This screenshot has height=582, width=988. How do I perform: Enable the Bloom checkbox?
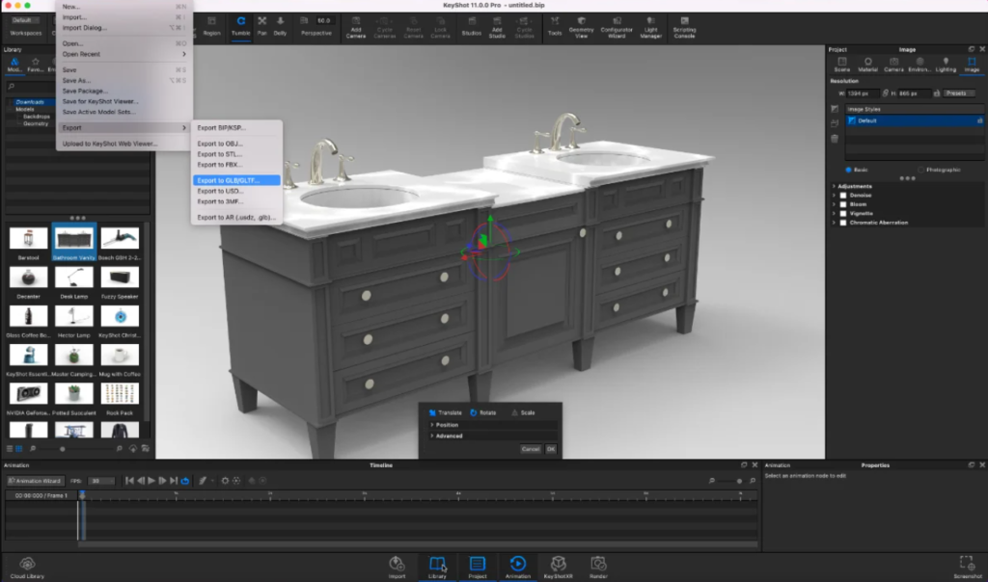click(x=843, y=204)
